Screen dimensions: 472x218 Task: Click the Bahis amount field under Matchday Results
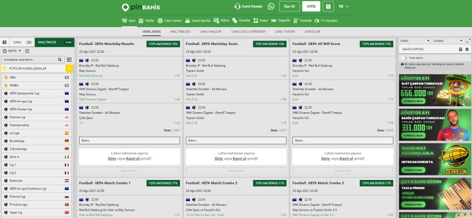130,140
